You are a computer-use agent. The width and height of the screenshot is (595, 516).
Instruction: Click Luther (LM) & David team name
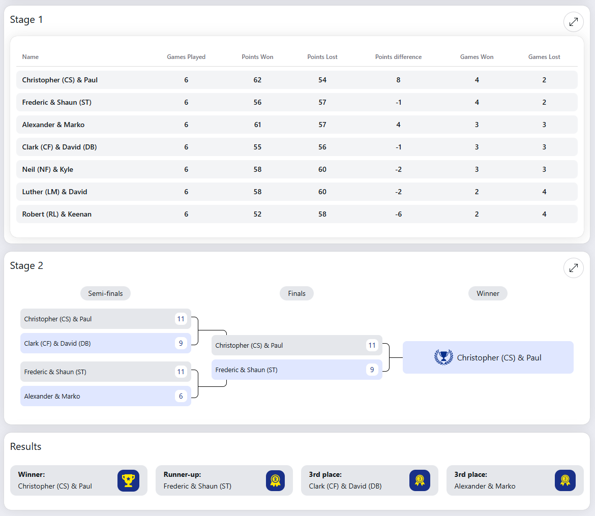[x=55, y=192]
